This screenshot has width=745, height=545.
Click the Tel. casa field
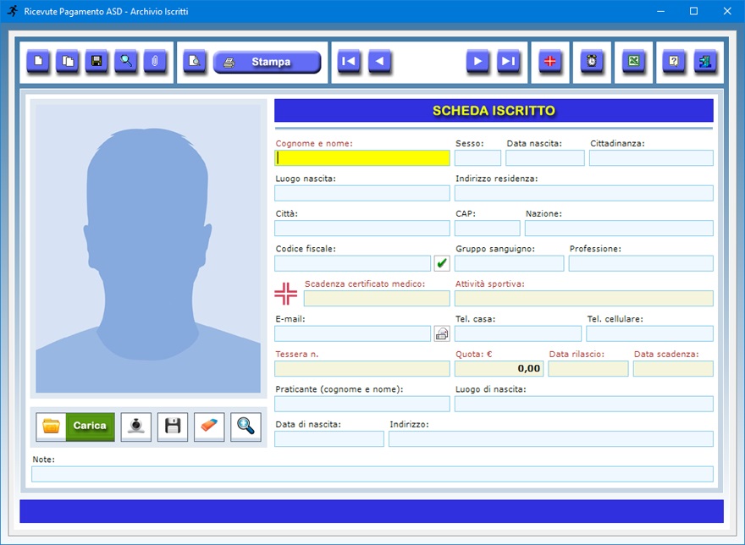click(518, 333)
